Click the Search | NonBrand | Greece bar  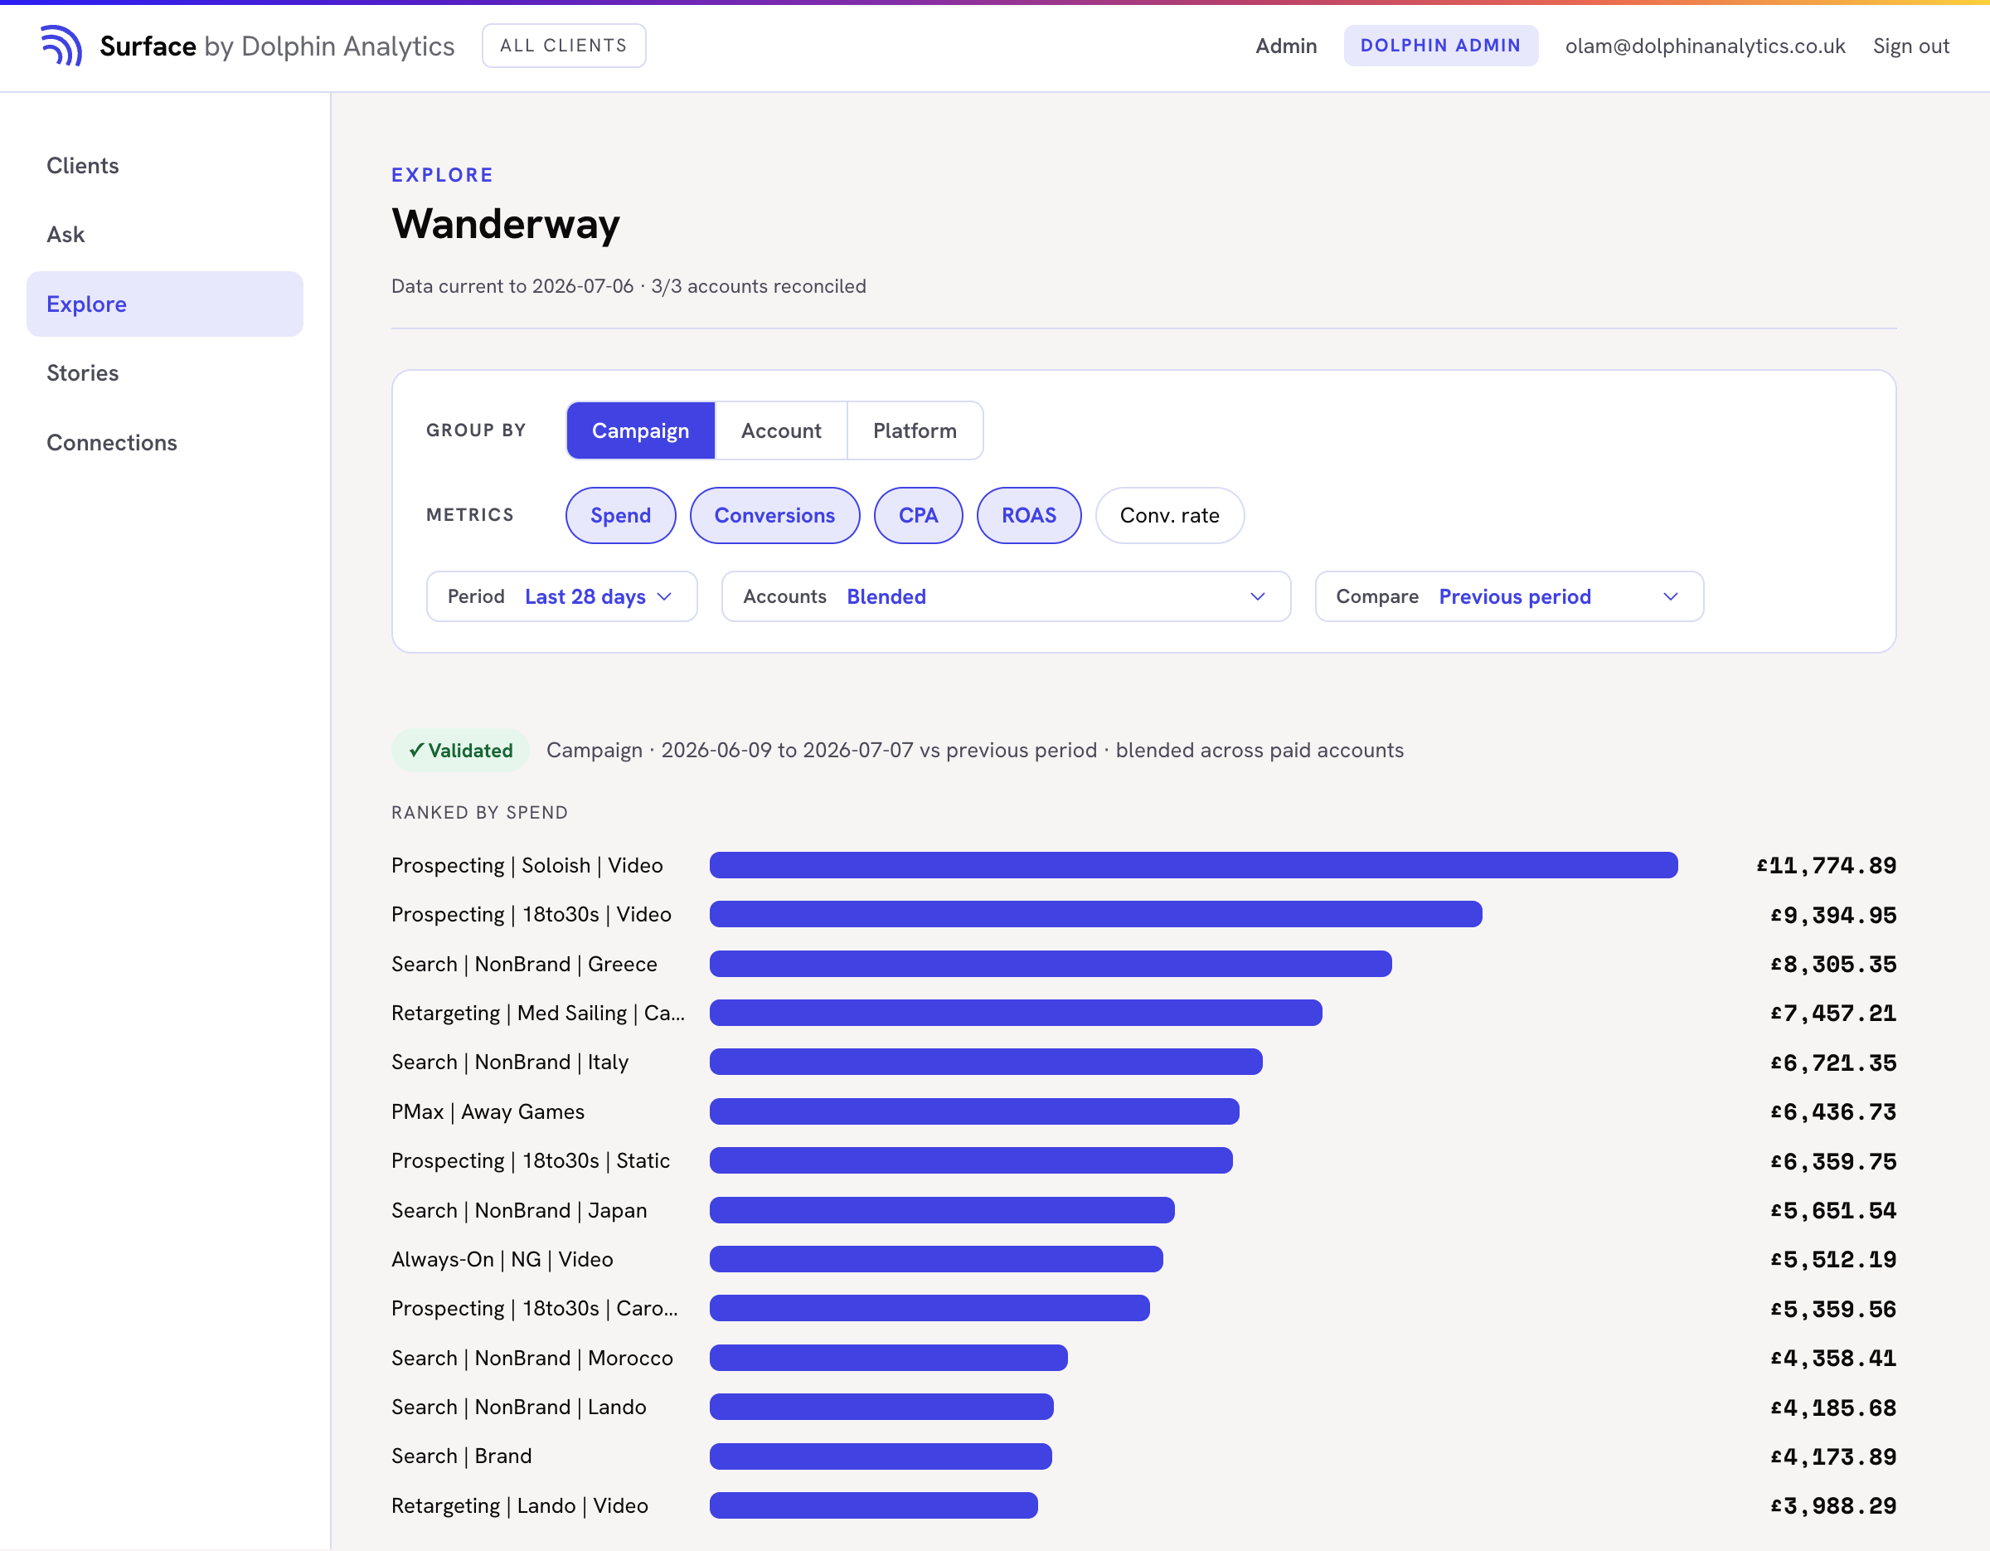pos(1050,963)
